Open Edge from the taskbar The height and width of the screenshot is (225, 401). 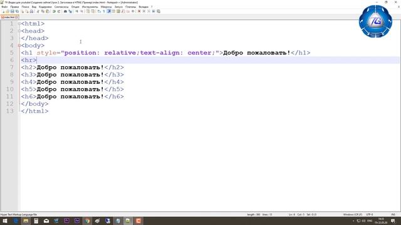pyautogui.click(x=16, y=221)
